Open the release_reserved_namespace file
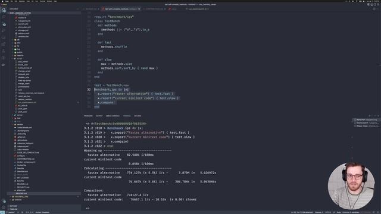 coord(31,93)
